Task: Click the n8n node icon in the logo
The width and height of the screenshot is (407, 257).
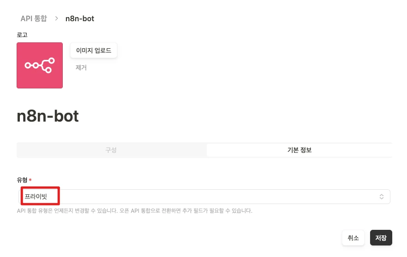Action: pos(40,65)
